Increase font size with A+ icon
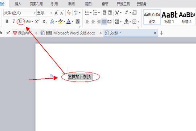The height and width of the screenshot is (131, 196). point(57,13)
